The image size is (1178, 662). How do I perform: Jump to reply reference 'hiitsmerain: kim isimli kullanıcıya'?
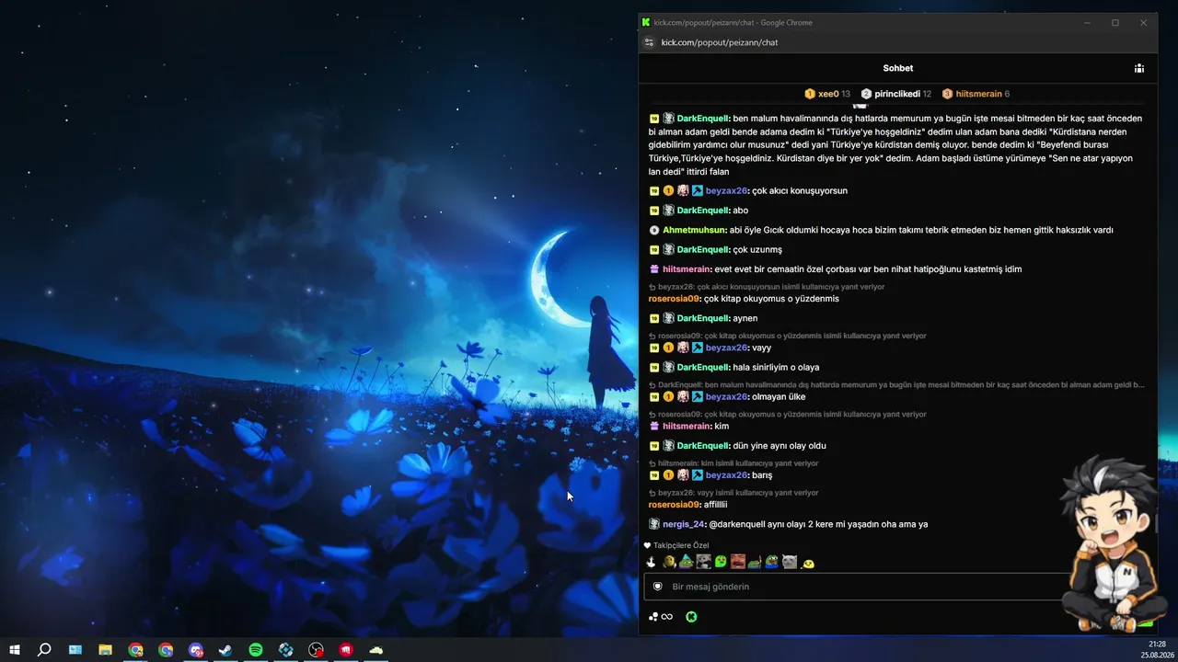click(733, 463)
